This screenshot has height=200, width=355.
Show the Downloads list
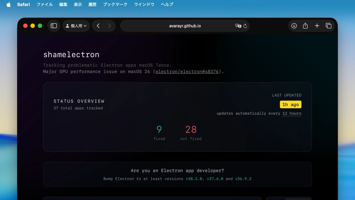click(294, 26)
